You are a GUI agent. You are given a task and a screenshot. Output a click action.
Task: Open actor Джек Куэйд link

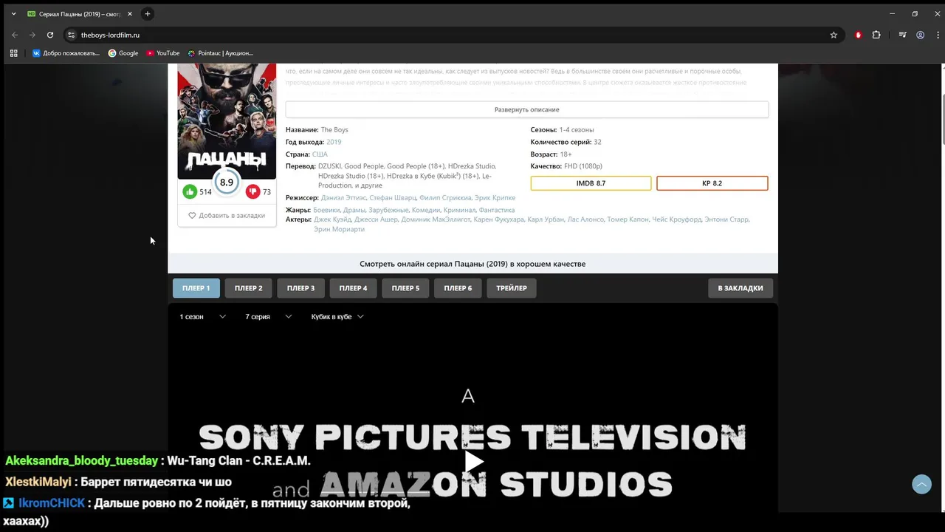[332, 219]
